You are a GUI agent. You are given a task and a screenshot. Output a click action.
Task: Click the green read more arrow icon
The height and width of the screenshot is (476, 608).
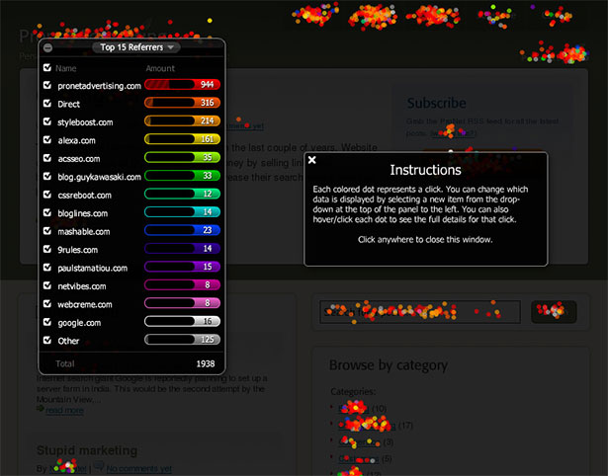[40, 408]
